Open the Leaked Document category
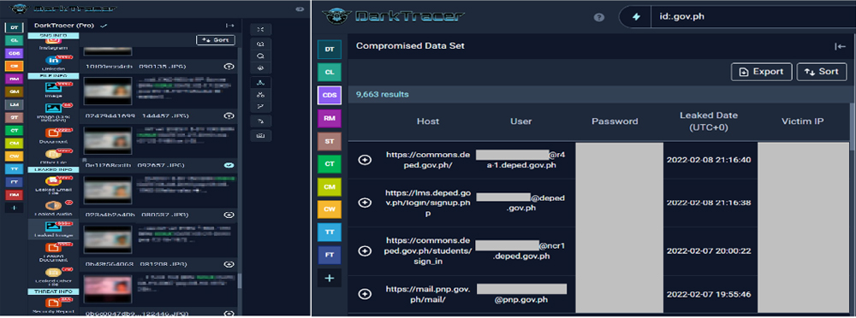The height and width of the screenshot is (318, 856). pyautogui.click(x=53, y=253)
